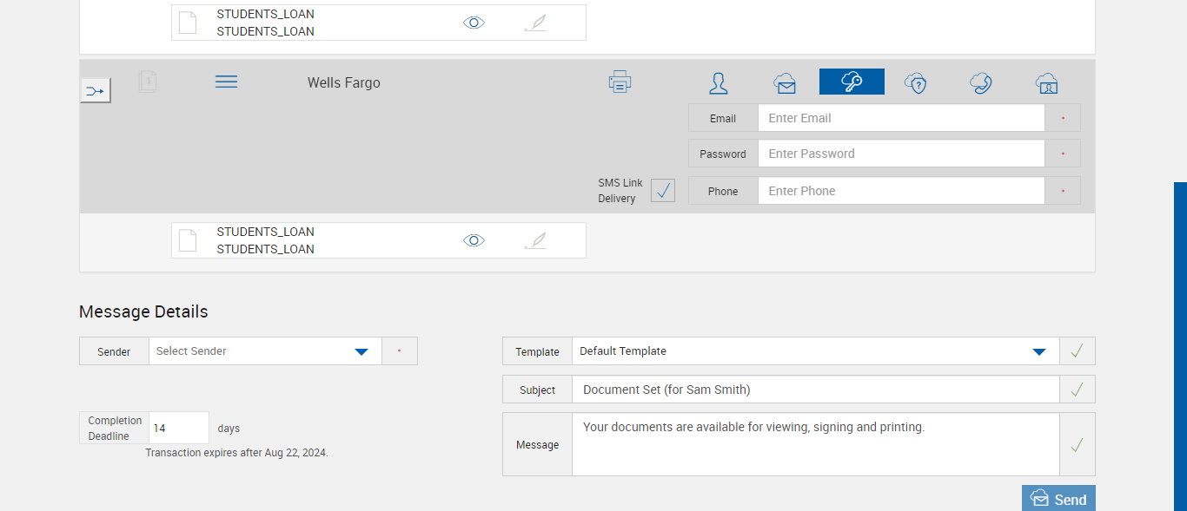The image size is (1187, 511).
Task: Click the Completion Deadline days field
Action: (178, 429)
